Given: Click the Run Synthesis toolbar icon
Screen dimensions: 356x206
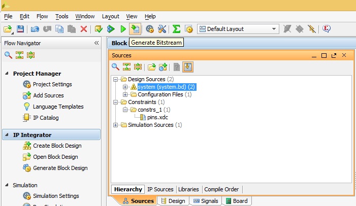Looking at the screenshot, I should (99, 29).
